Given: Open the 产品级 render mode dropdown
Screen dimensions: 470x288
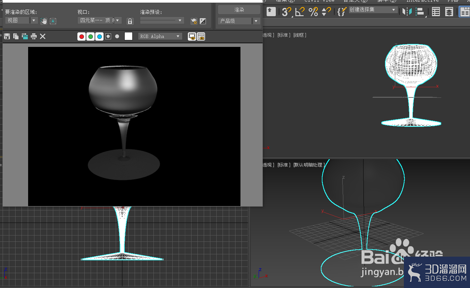Looking at the screenshot, I should point(239,21).
